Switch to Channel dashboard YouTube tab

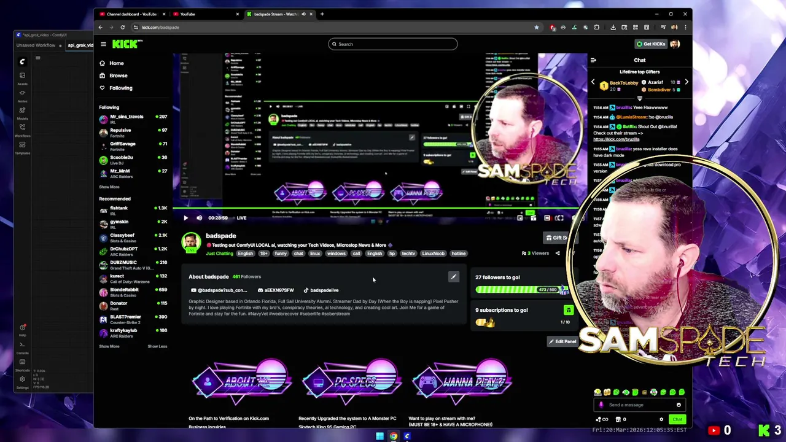[x=131, y=14]
